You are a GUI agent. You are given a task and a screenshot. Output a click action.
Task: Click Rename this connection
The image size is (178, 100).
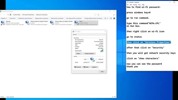(57, 18)
